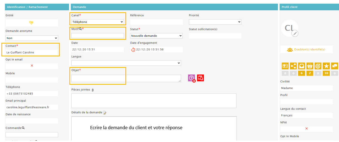Click the paperclip next to Pièces jointes
The height and width of the screenshot is (142, 339).
coord(93,90)
